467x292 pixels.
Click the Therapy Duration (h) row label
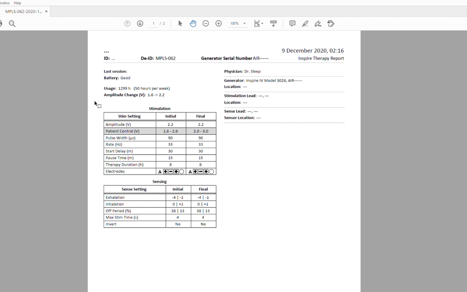tap(125, 165)
